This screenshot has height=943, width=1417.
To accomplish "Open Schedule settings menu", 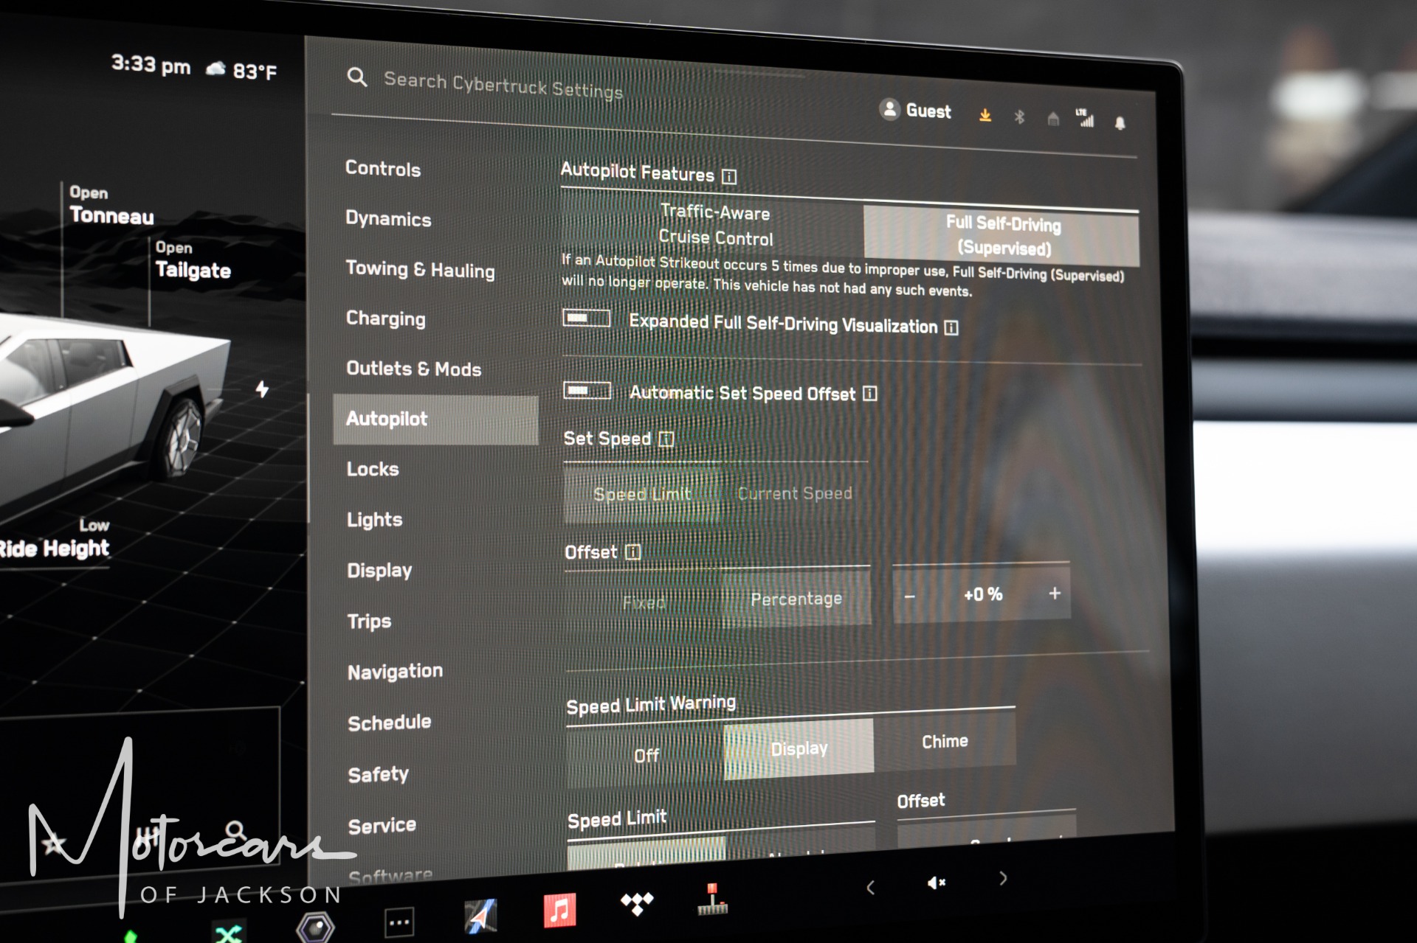I will pyautogui.click(x=389, y=723).
